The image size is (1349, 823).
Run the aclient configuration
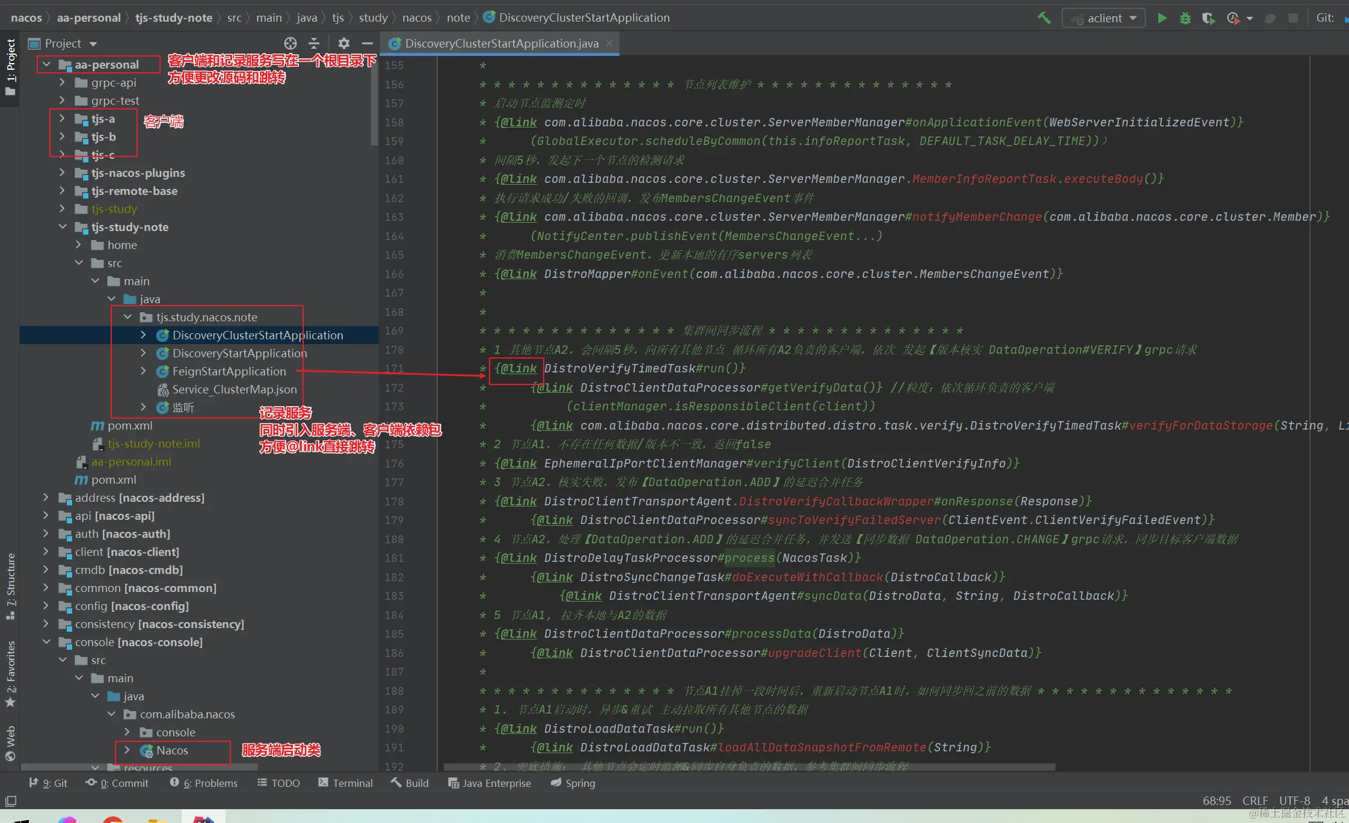[1162, 18]
